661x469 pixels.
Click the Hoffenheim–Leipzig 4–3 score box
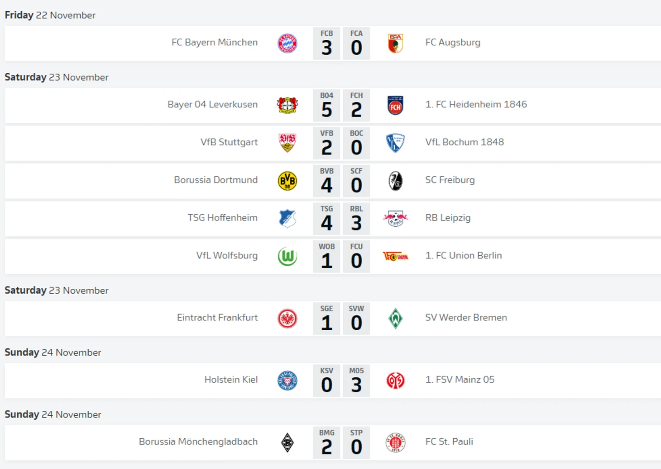[341, 219]
